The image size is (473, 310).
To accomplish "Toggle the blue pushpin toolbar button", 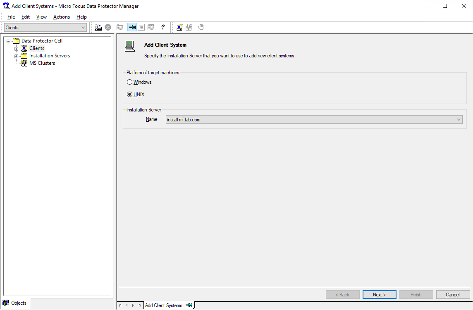I will tap(132, 27).
